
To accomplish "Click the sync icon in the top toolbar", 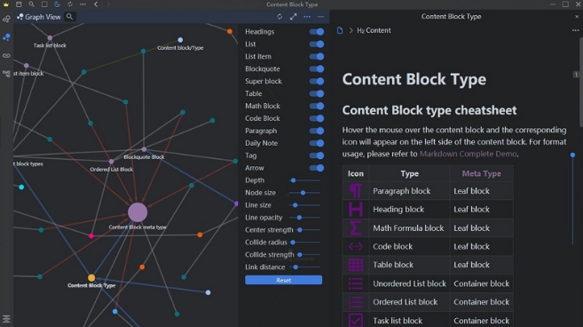I will (x=70, y=4).
